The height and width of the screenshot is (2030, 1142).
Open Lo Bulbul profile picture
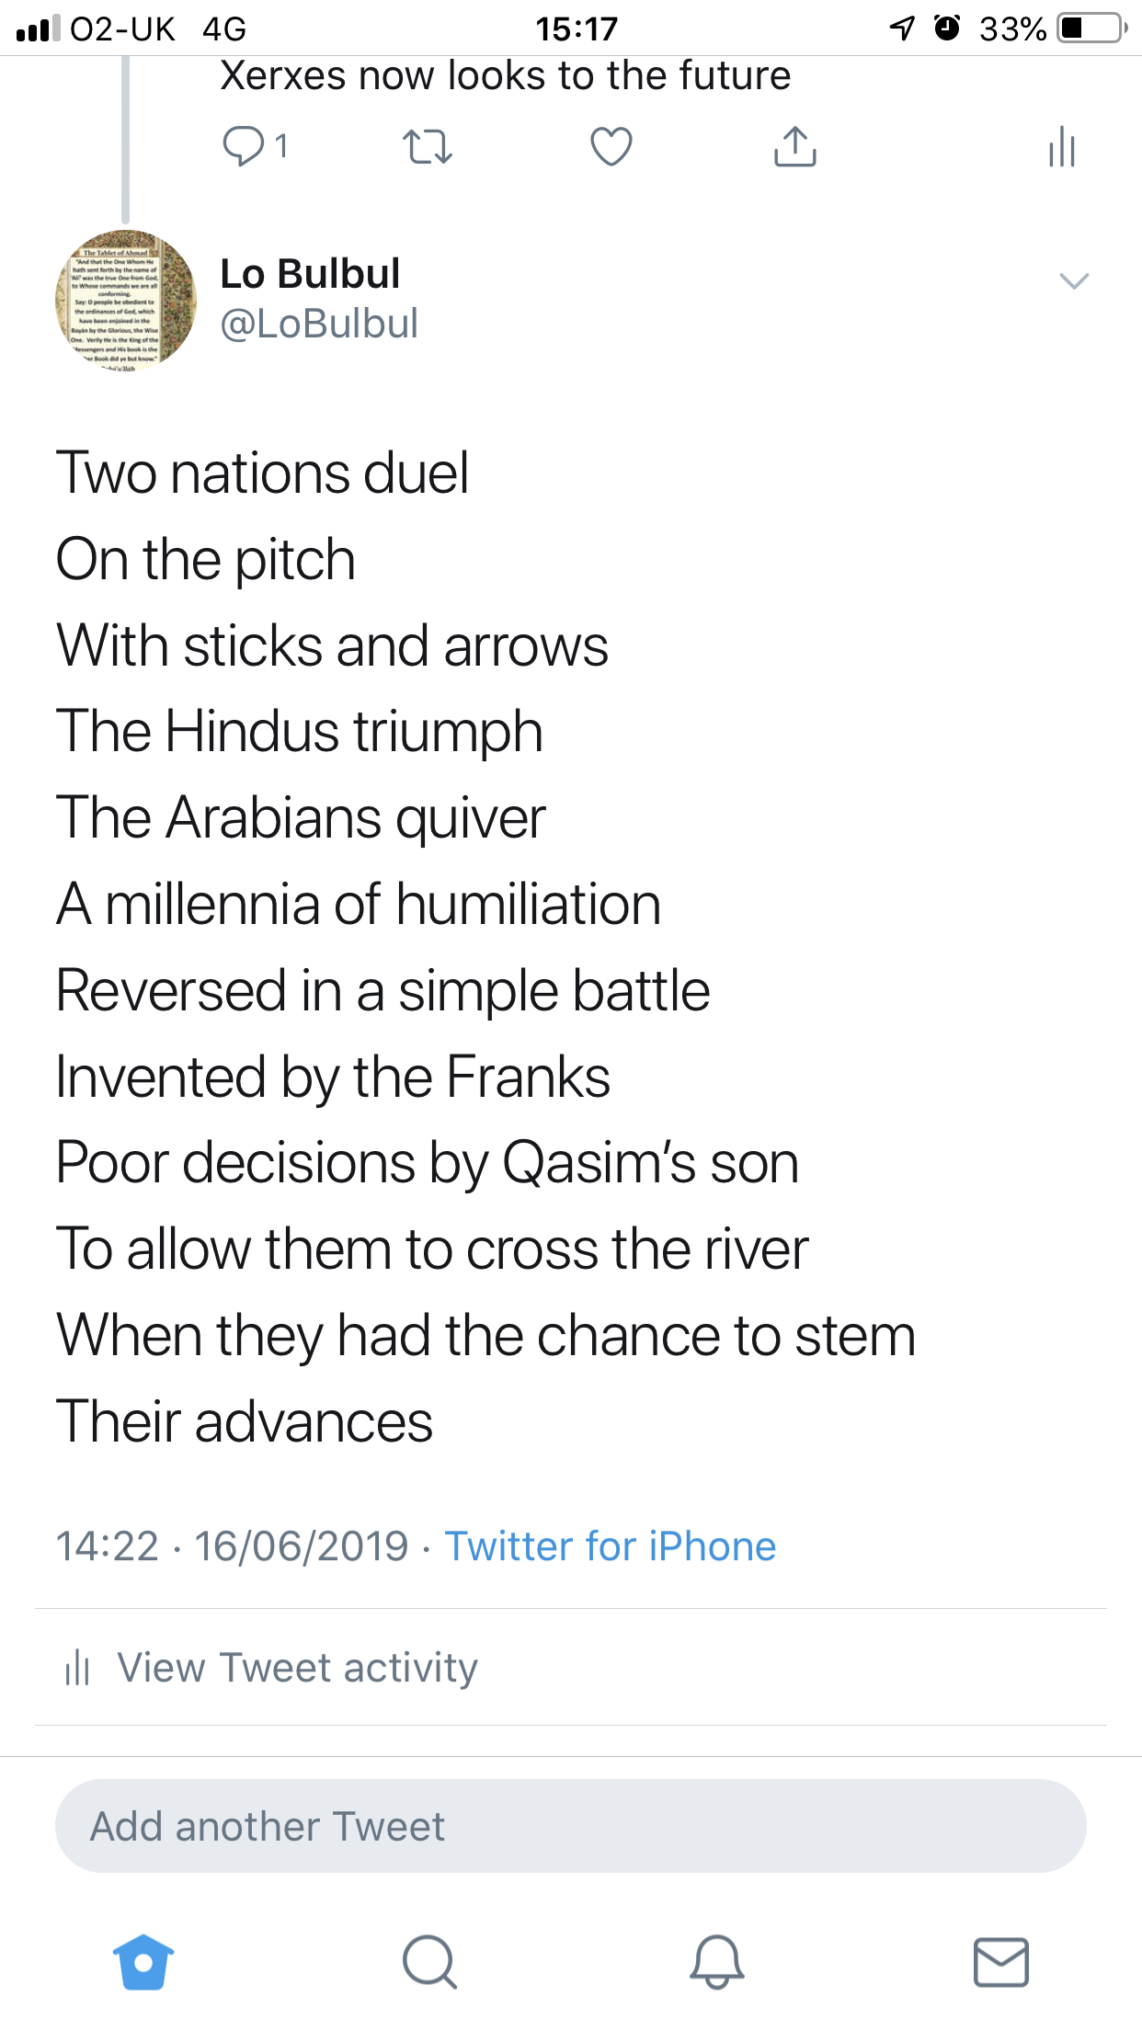[x=126, y=301]
